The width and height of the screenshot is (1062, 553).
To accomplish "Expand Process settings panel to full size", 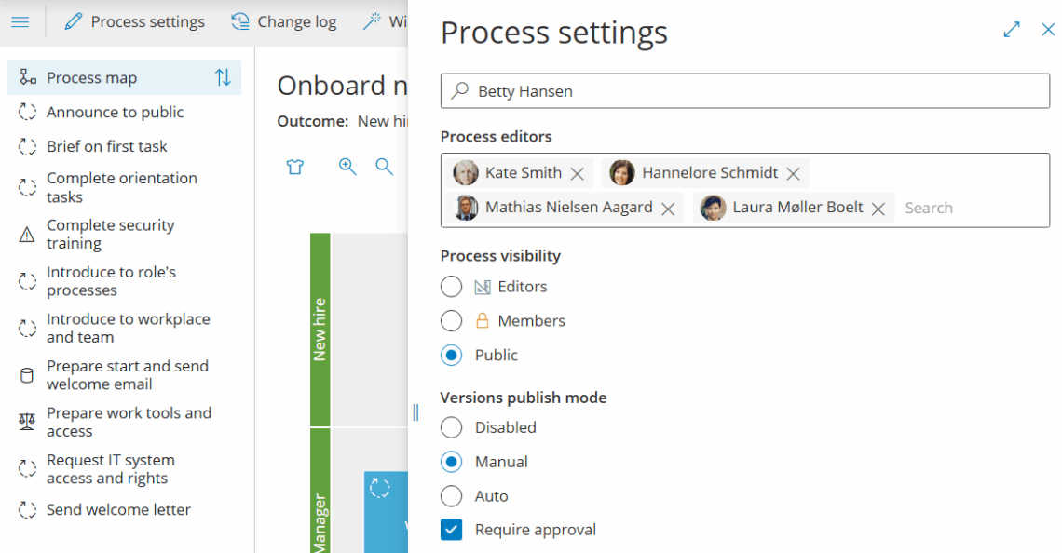I will pyautogui.click(x=1012, y=30).
